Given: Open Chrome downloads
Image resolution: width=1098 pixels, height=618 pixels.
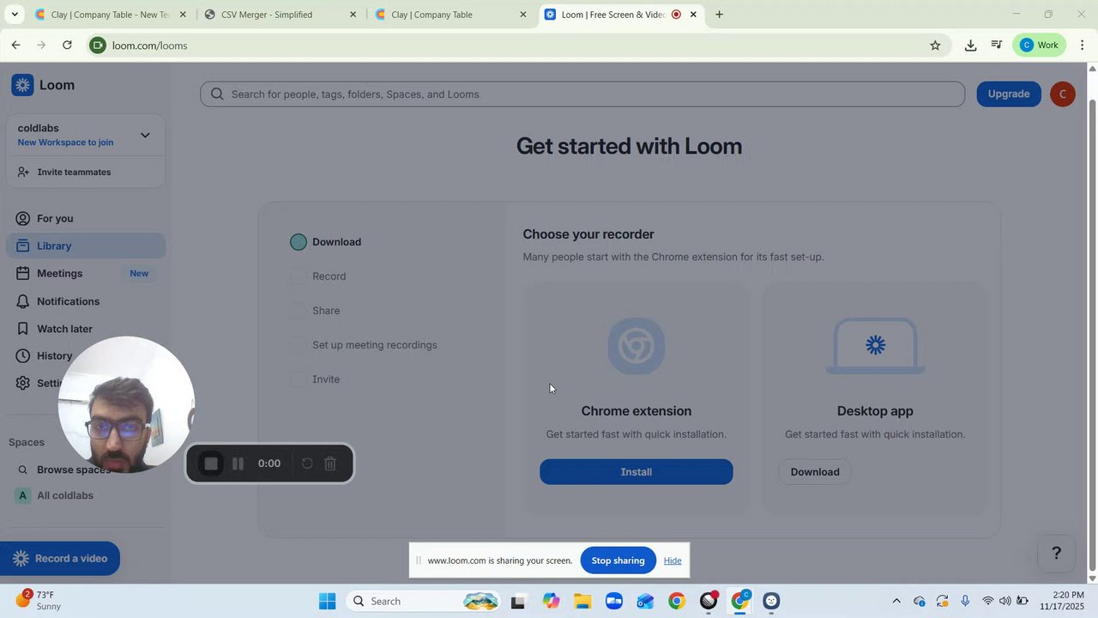Looking at the screenshot, I should click(970, 45).
